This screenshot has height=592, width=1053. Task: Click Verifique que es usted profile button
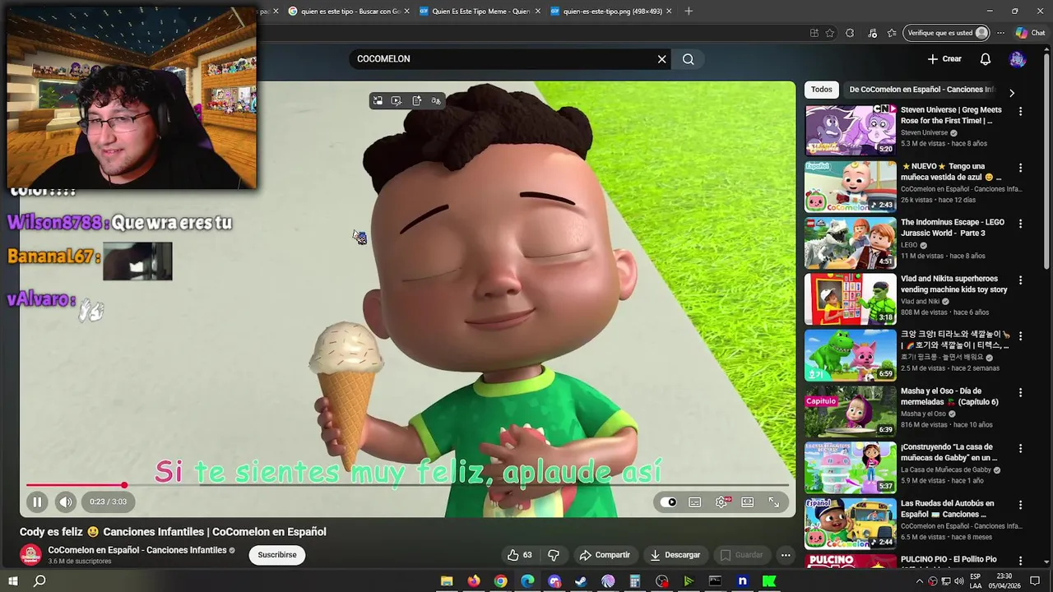pyautogui.click(x=947, y=33)
